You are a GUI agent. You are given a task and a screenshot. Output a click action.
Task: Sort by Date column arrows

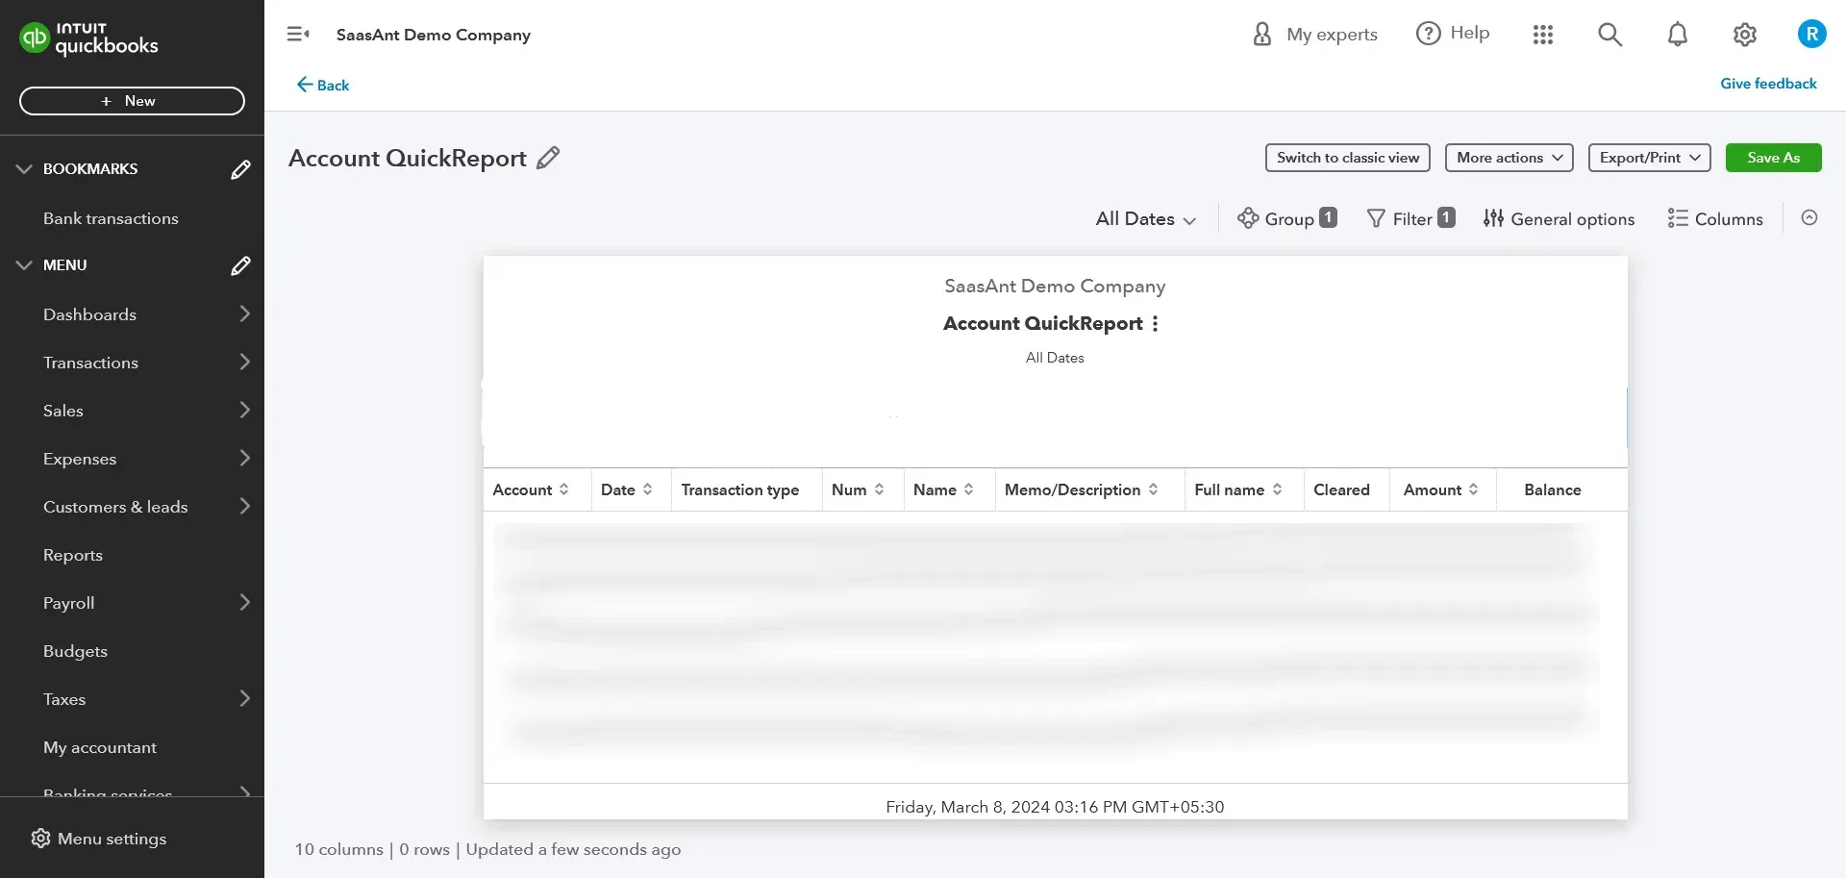pyautogui.click(x=647, y=489)
